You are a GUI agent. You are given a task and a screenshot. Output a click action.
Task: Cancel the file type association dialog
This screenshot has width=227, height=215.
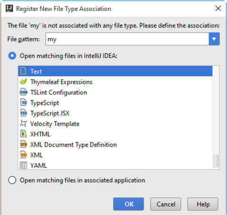(166, 204)
